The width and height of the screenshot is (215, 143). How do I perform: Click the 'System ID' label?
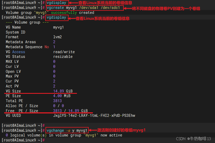point(15,32)
